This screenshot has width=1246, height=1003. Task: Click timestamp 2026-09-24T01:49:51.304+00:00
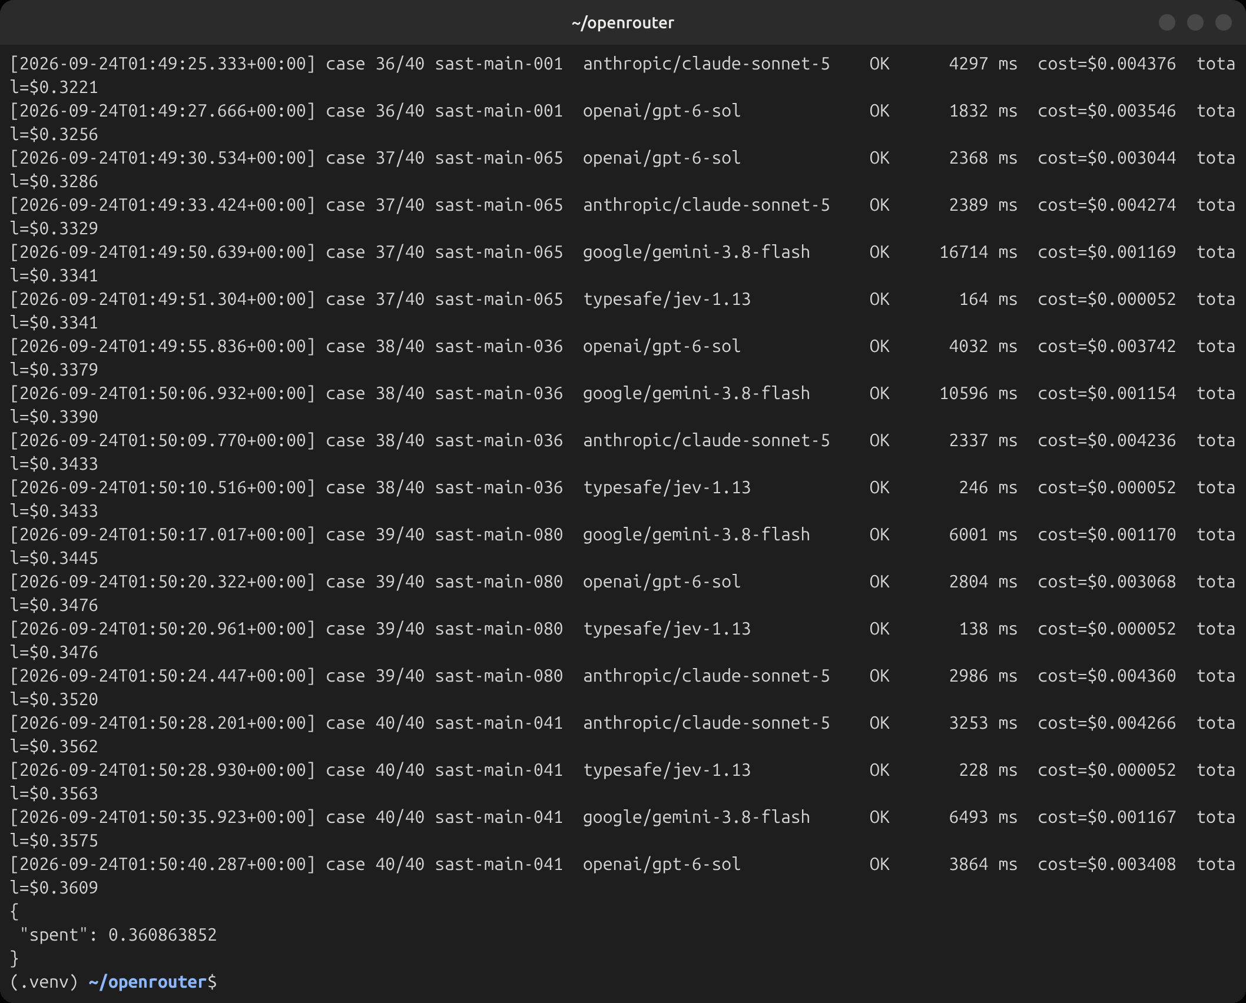click(x=163, y=299)
